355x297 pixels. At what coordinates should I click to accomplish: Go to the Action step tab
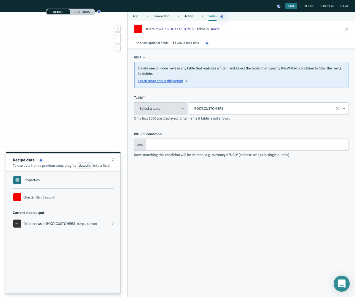(x=189, y=16)
